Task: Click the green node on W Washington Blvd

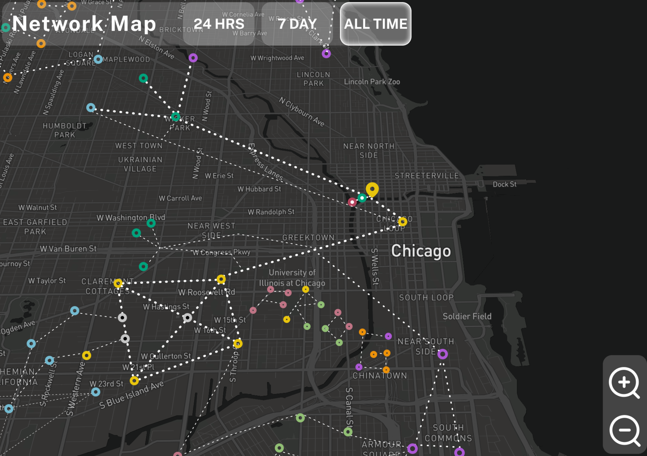Action: pos(151,223)
